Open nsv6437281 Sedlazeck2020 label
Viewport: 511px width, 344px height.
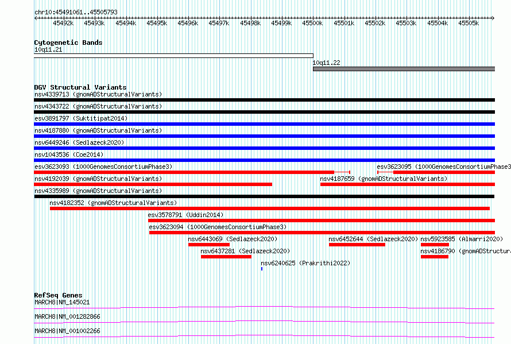coord(245,252)
